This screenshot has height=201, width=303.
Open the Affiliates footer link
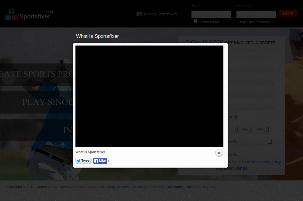point(138,187)
